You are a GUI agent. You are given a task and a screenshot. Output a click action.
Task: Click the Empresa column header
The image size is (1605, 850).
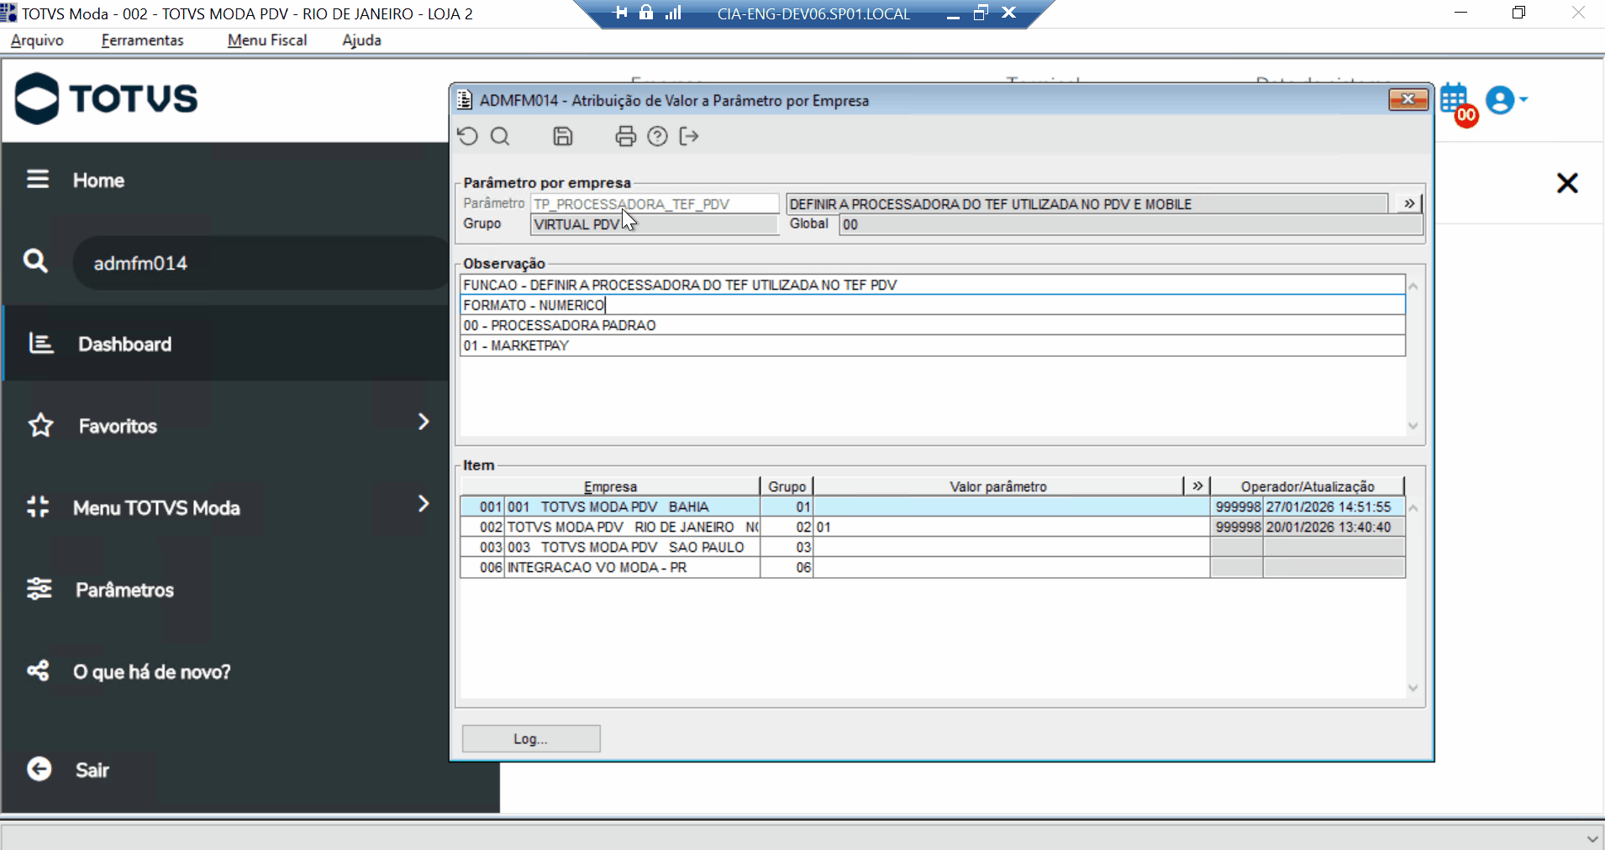610,486
